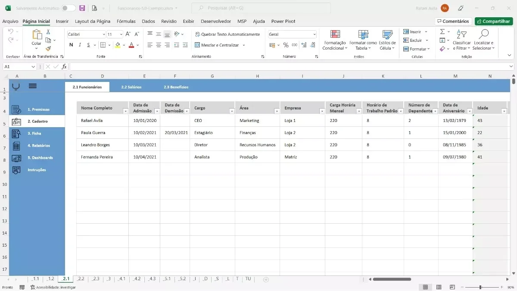Apply the yellow fill color bucket

click(x=118, y=45)
